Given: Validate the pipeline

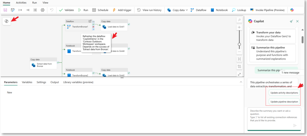Looking at the screenshot, I should tap(66, 10).
